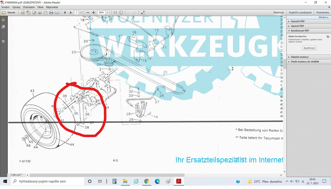The width and height of the screenshot is (331, 189).
Task: Open Calculator from the taskbar
Action: click(114, 181)
